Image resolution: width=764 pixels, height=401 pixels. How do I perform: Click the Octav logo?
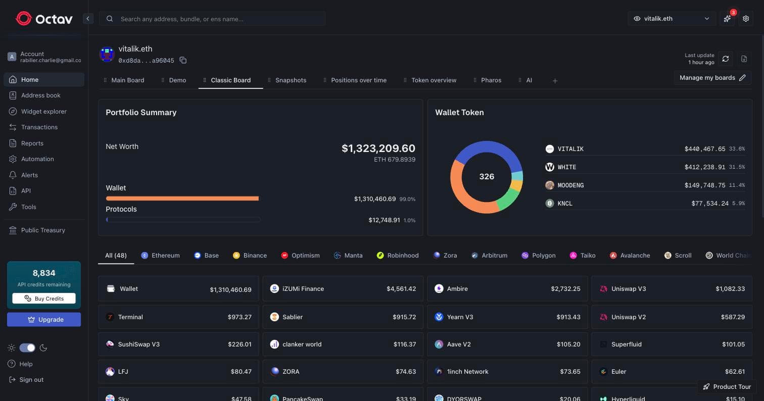click(44, 19)
